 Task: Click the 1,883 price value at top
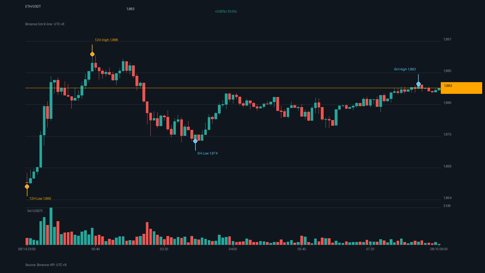click(x=130, y=9)
